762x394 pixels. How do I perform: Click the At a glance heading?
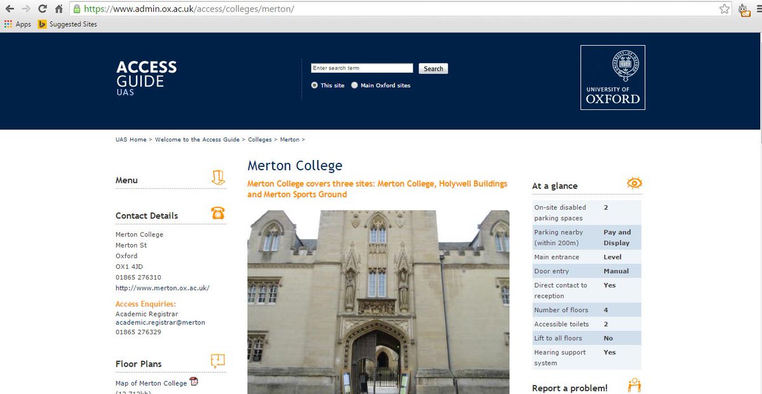tap(555, 186)
